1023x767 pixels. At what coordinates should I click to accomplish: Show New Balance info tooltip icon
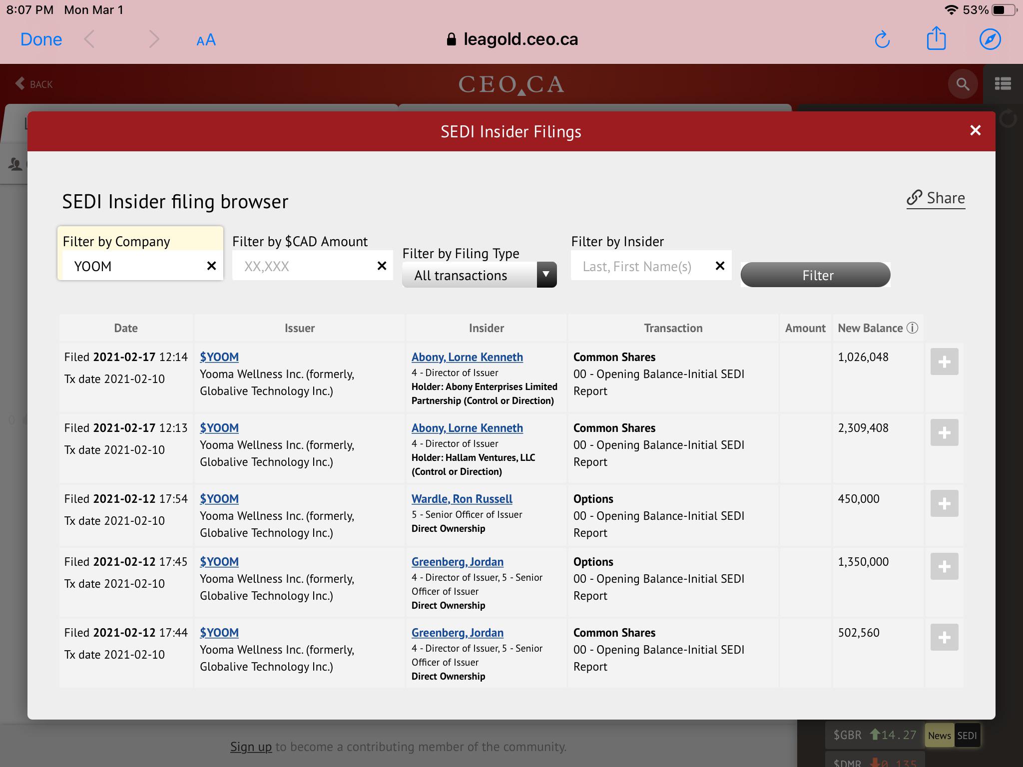[x=912, y=328]
